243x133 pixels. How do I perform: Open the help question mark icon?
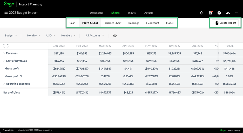pyautogui.click(x=219, y=13)
